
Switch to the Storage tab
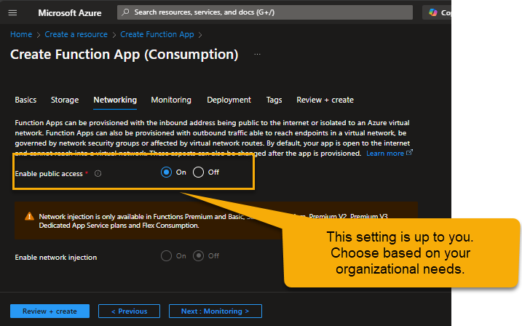[x=65, y=100]
